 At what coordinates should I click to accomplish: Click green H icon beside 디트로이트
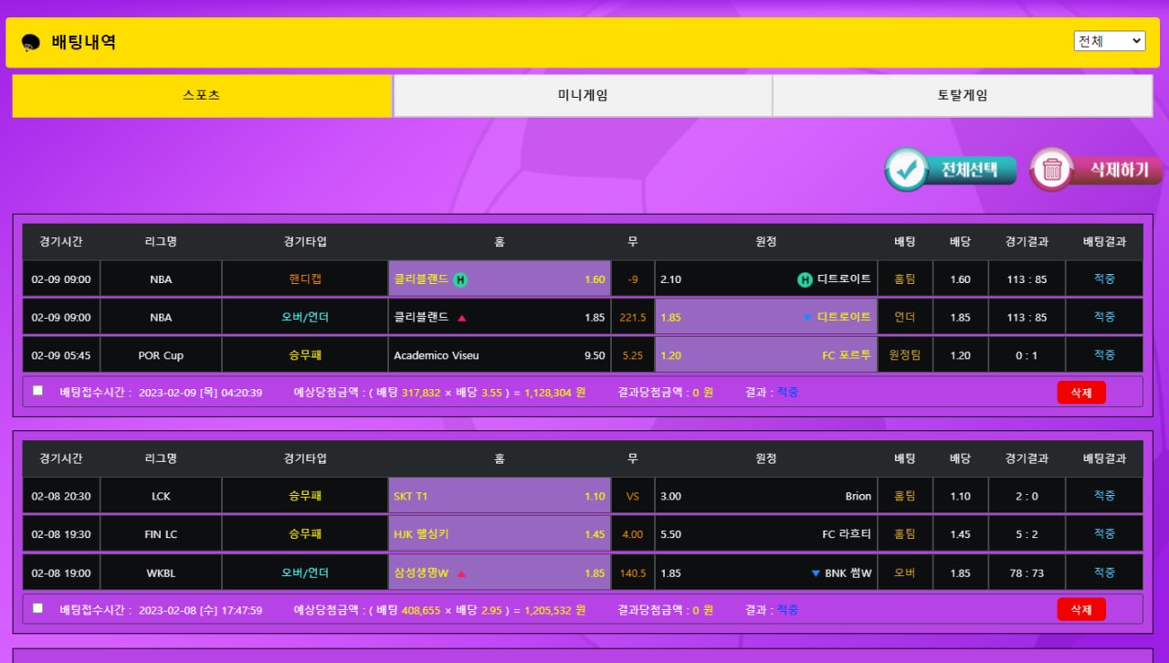click(805, 279)
